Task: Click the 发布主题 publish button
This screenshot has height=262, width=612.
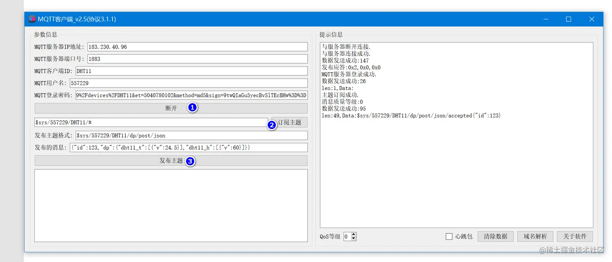Action: pyautogui.click(x=171, y=161)
